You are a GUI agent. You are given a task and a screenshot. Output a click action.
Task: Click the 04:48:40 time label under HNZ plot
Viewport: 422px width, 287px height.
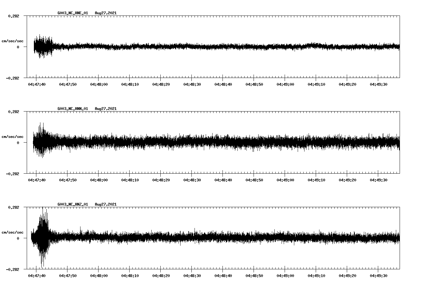[223, 276]
